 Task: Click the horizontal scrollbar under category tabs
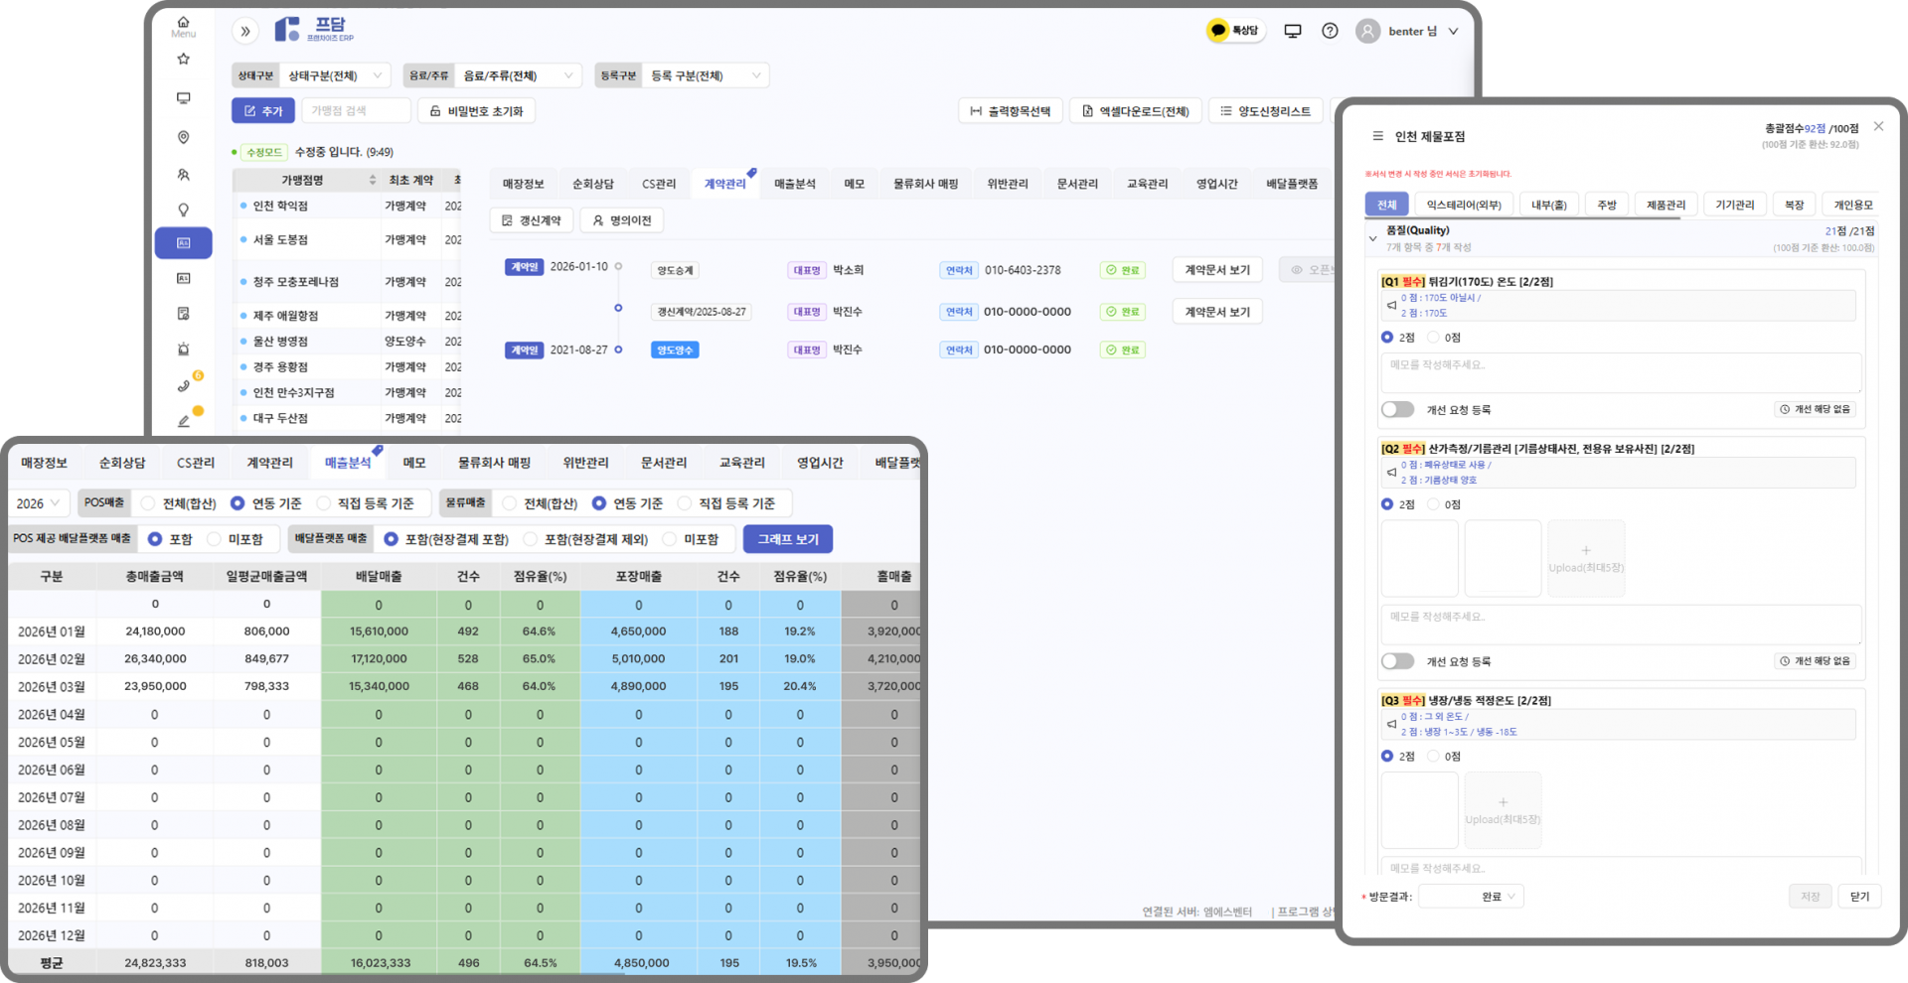tap(1522, 219)
